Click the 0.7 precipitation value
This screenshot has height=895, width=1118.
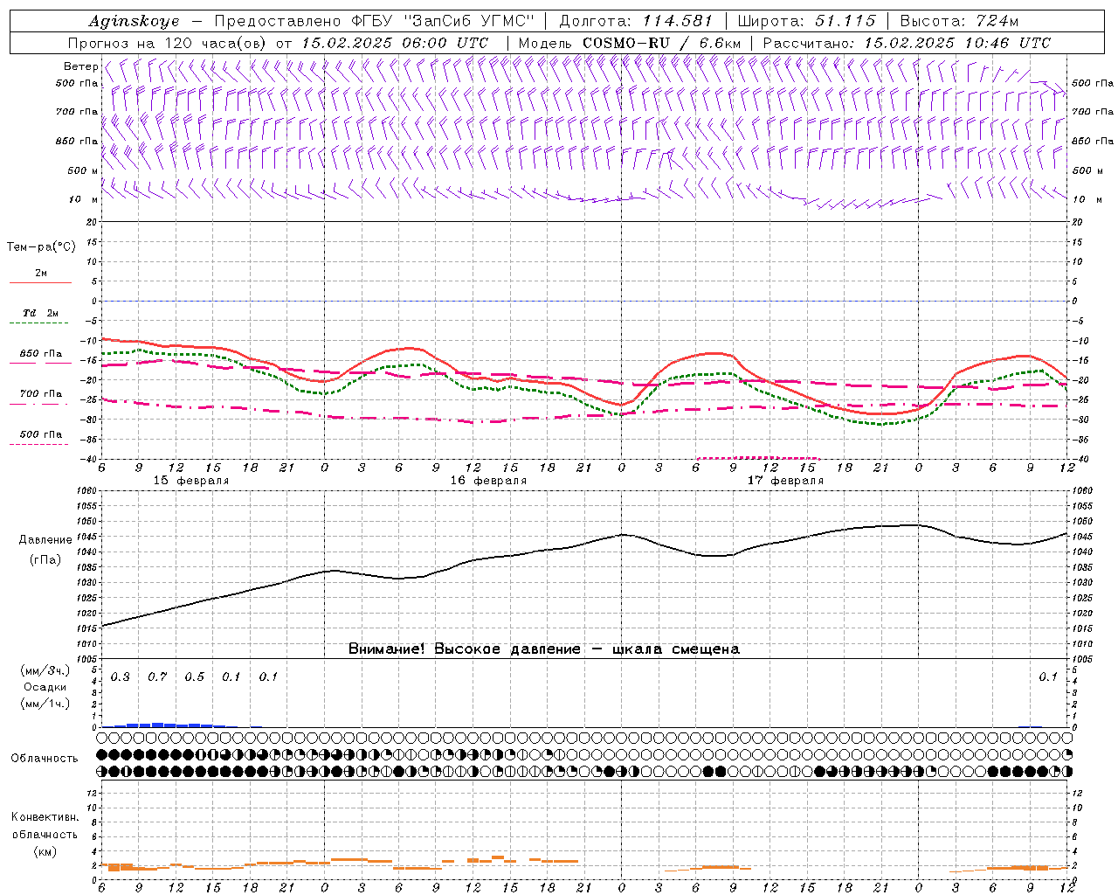click(157, 677)
